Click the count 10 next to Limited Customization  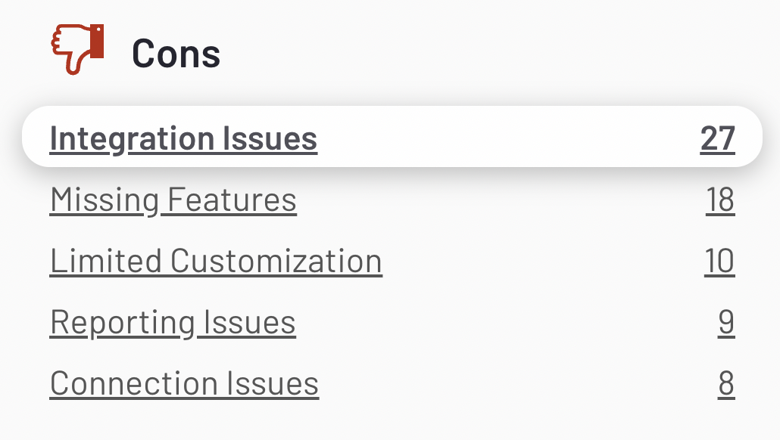click(718, 260)
